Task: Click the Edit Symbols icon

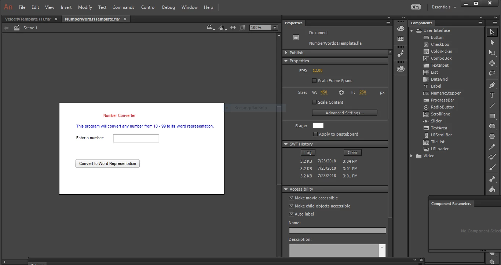Action: point(222,28)
